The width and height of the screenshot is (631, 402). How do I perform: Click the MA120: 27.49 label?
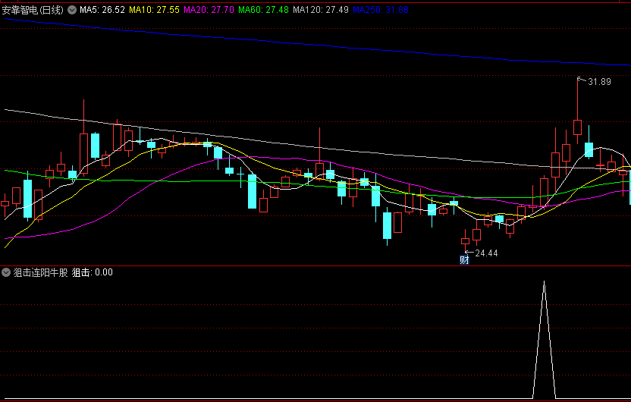point(321,10)
